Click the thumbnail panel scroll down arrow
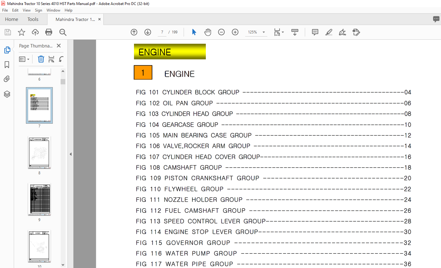441x268 pixels. coord(63,265)
